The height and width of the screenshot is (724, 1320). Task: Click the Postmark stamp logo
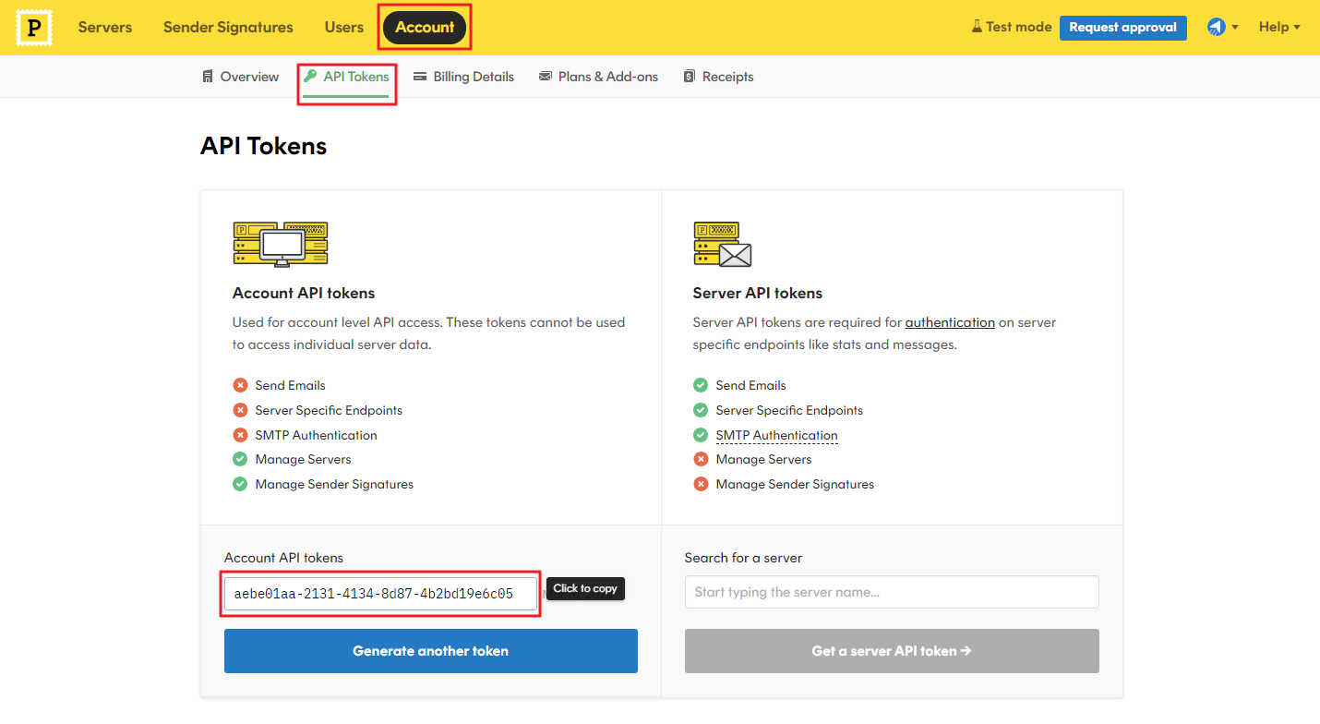pyautogui.click(x=34, y=28)
